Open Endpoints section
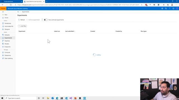The height and width of the screenshot is (100, 179). click(6, 47)
